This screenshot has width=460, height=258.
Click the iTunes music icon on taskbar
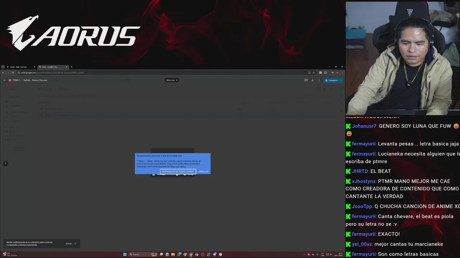(x=220, y=254)
